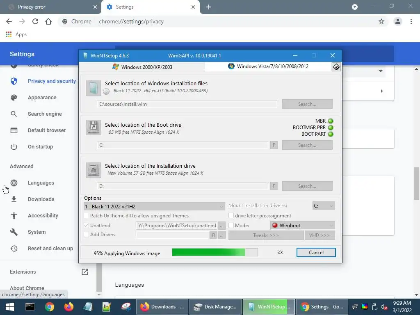Open the Mount installation drive letter dropdown

coord(324,206)
